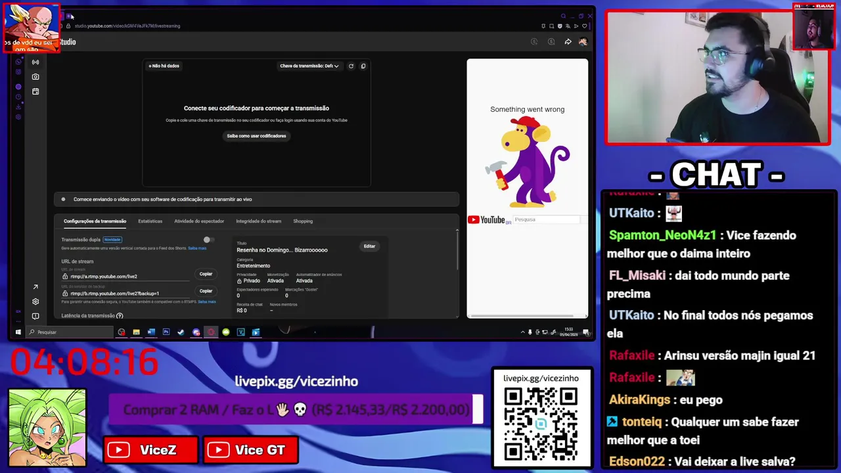Click Saiba como usar codificadores button
This screenshot has width=841, height=473.
[x=256, y=136]
